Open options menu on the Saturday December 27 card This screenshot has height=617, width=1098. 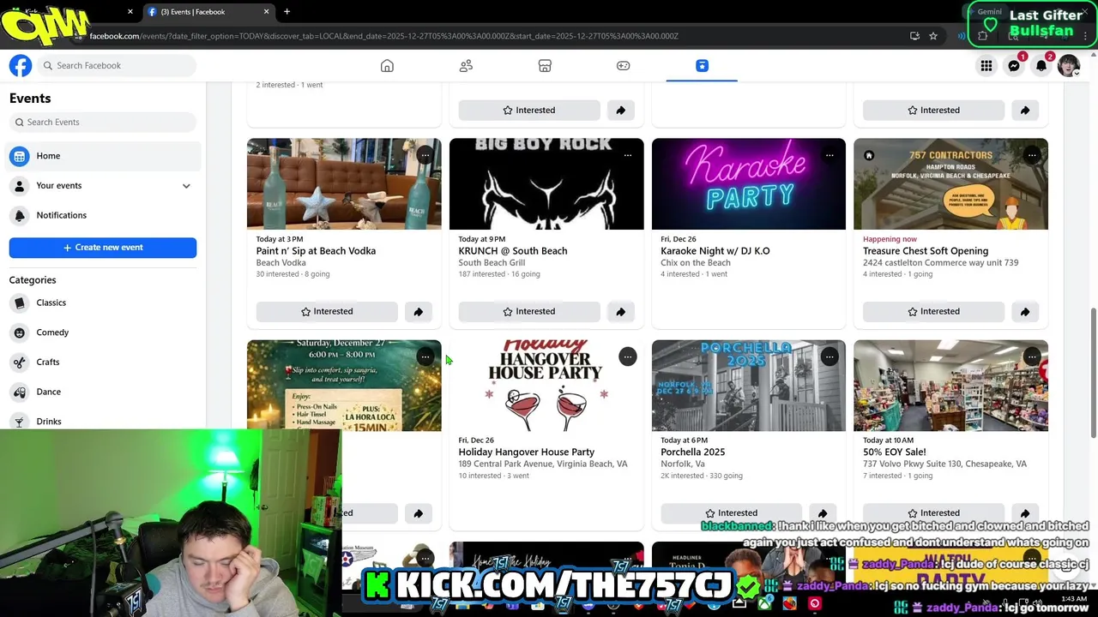425,356
